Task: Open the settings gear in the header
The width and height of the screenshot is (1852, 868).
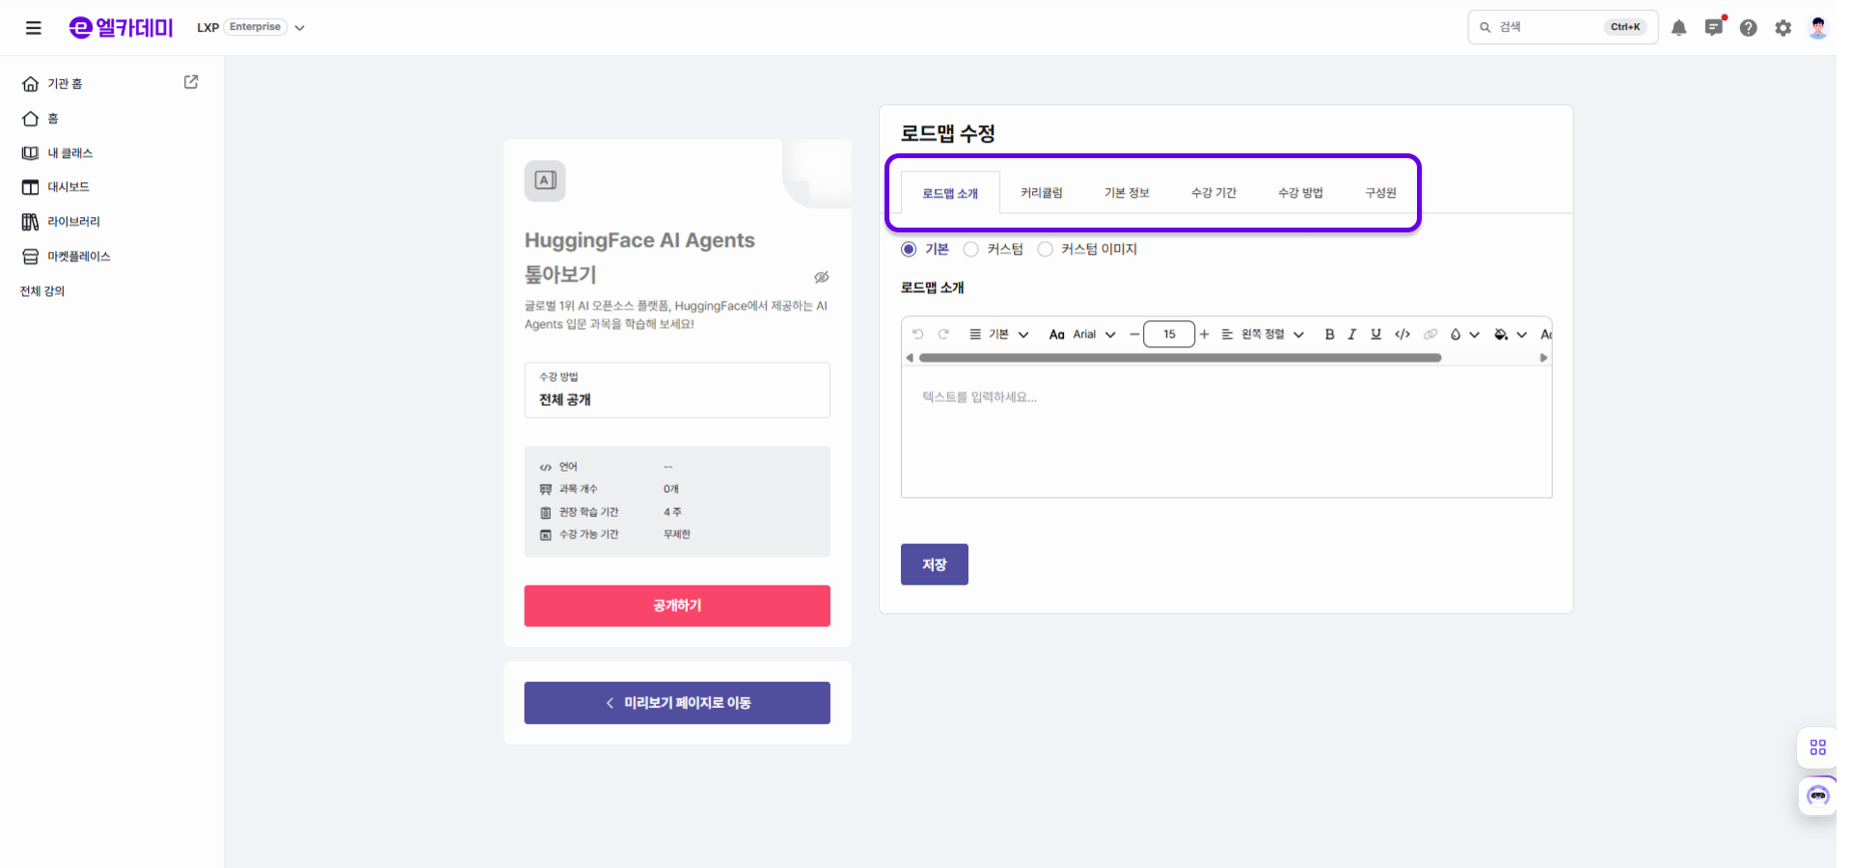Action: (1783, 28)
